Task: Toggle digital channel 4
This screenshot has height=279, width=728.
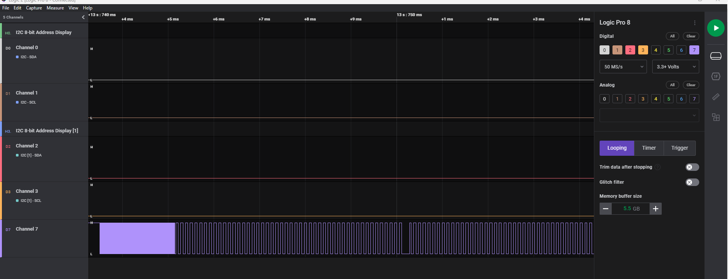Action: coord(656,50)
